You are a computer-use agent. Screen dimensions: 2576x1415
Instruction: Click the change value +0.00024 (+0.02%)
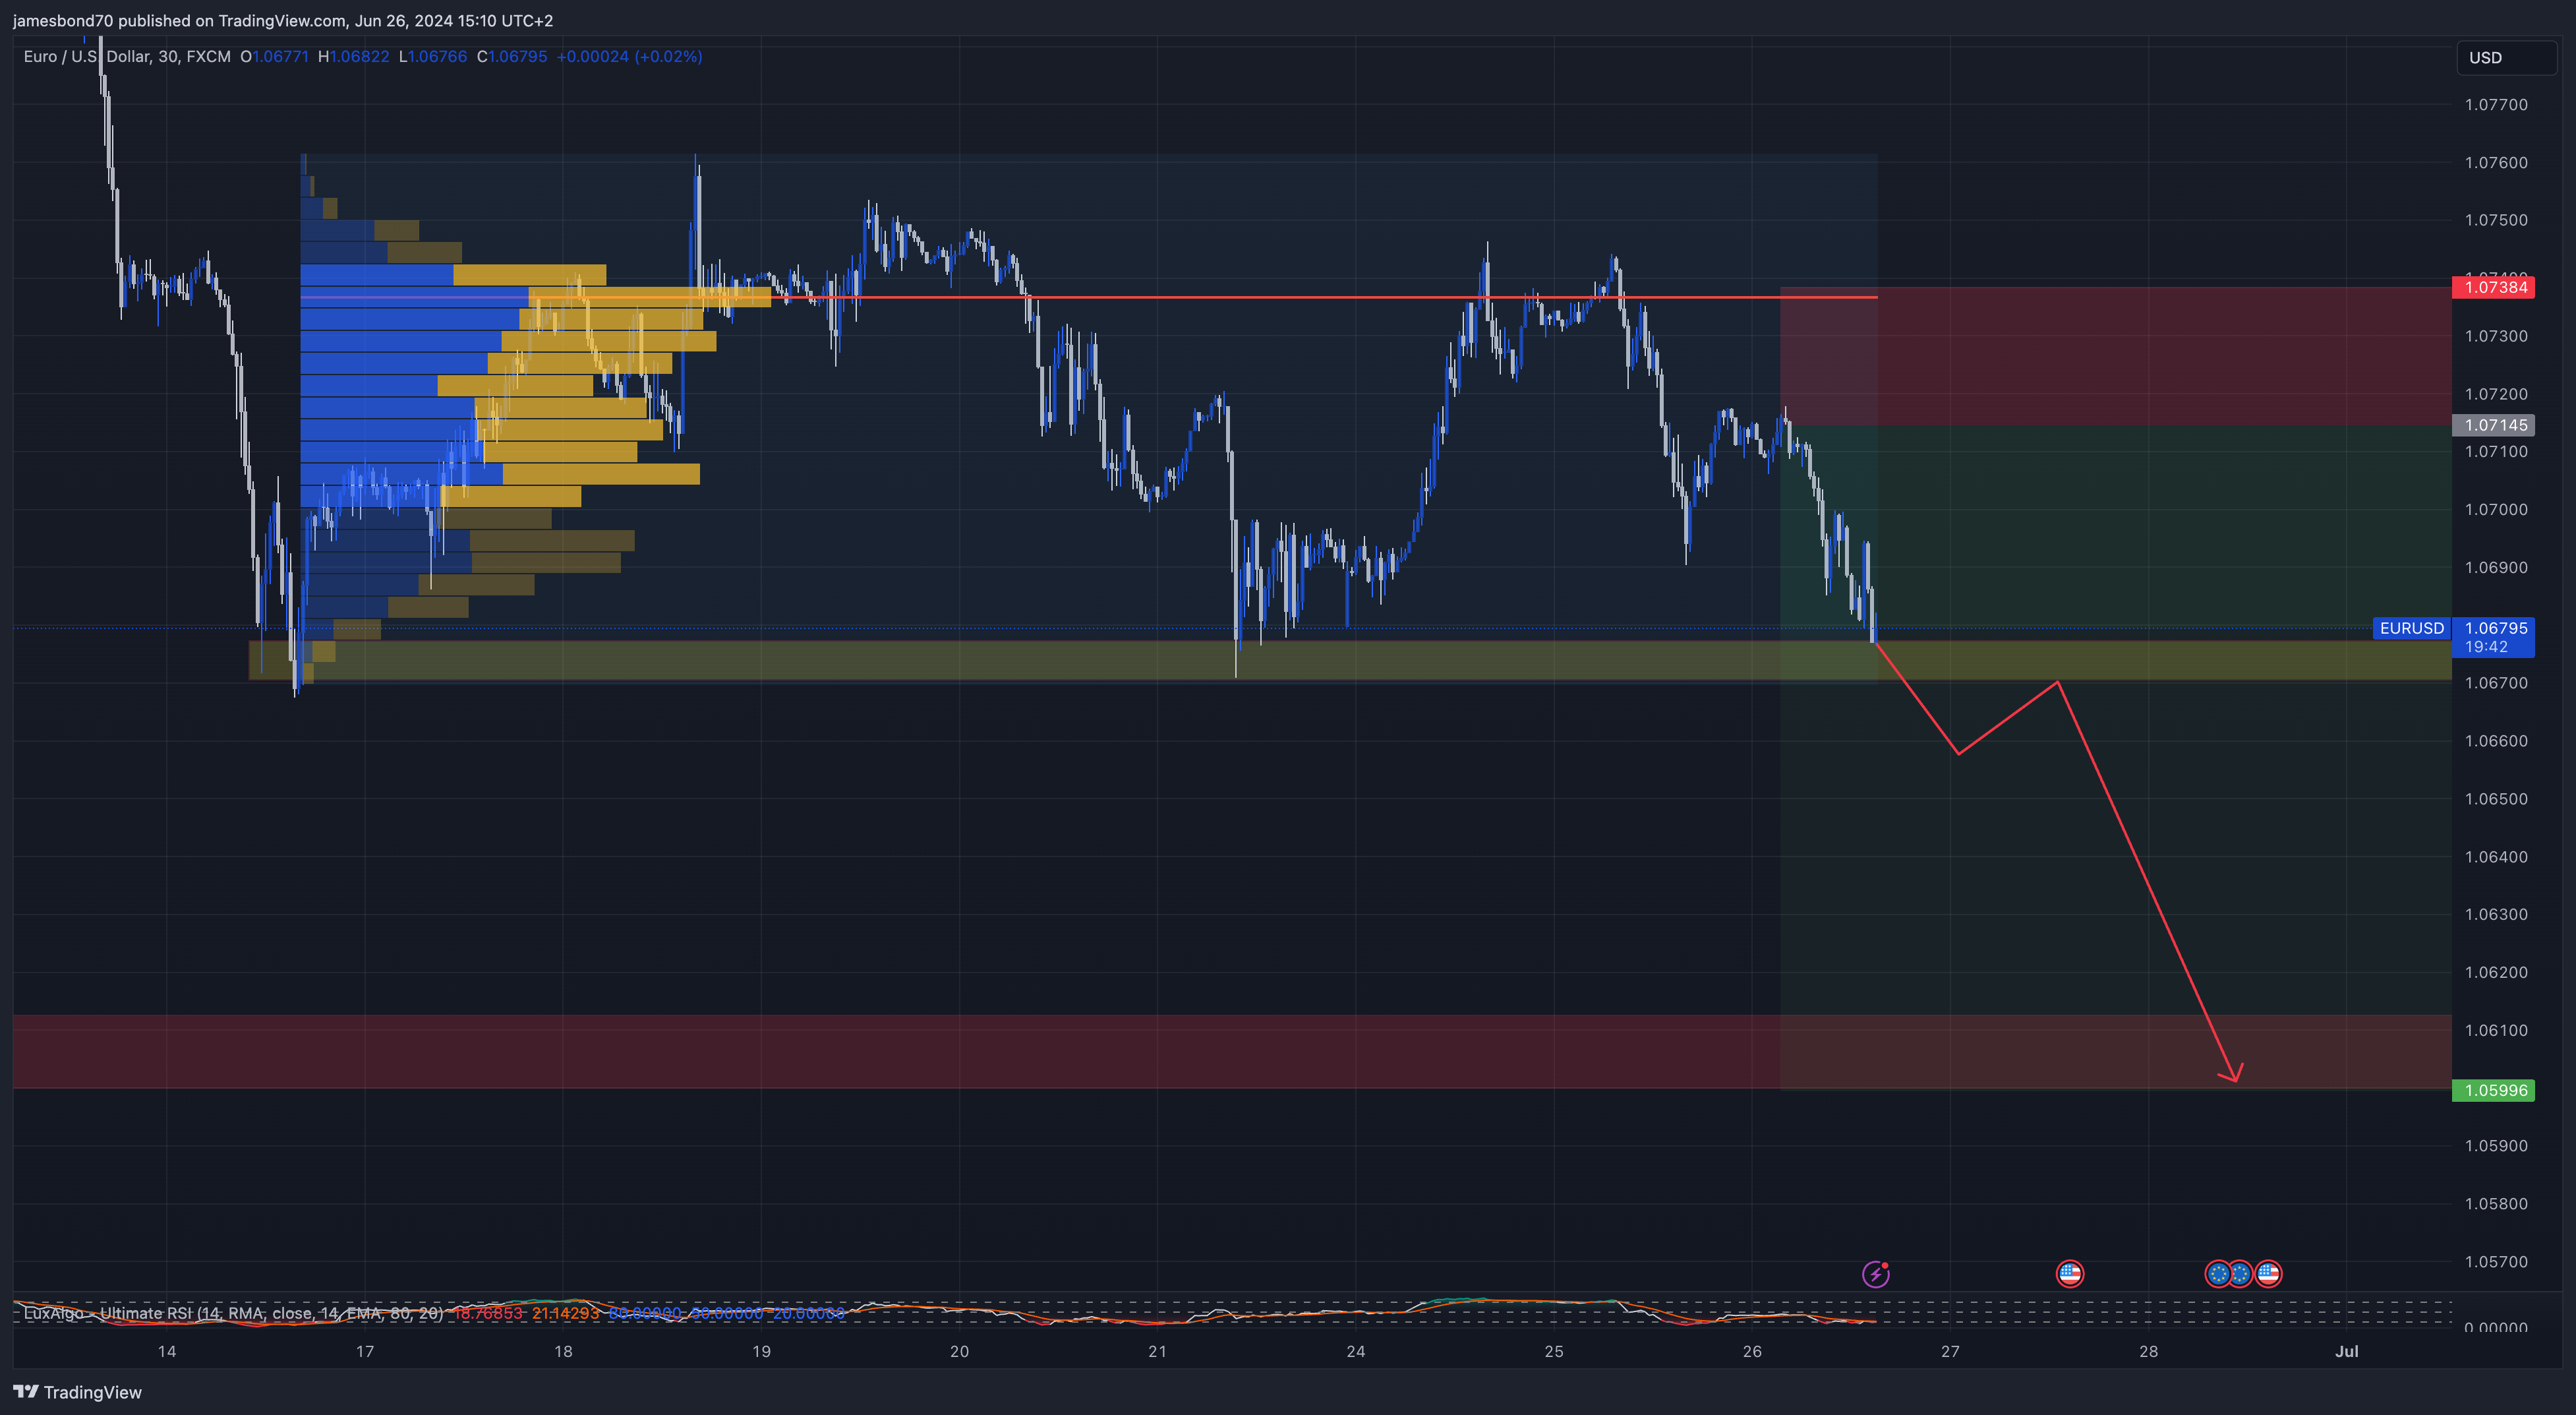pyautogui.click(x=629, y=57)
